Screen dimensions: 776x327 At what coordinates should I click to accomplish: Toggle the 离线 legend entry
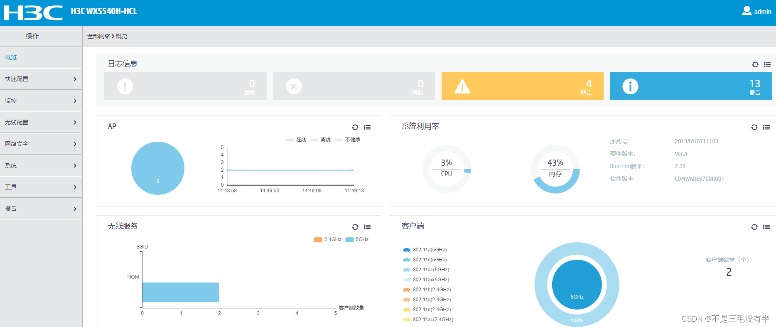320,140
